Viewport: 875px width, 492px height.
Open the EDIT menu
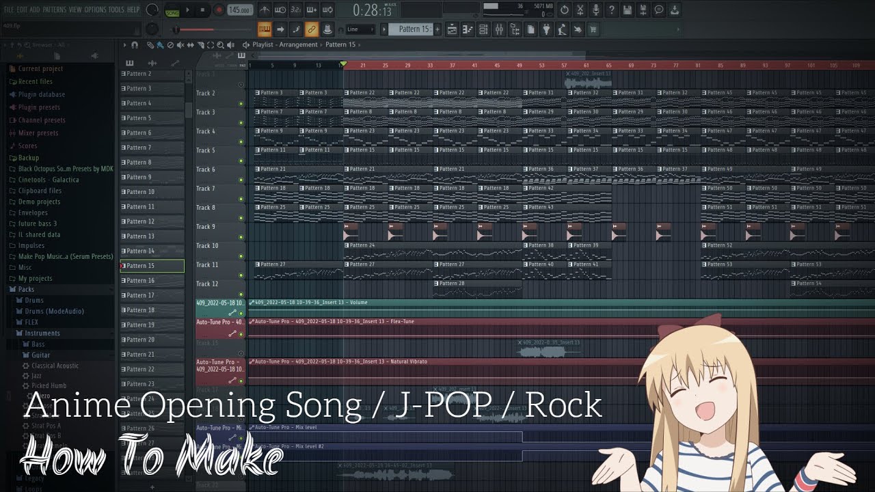tap(23, 10)
